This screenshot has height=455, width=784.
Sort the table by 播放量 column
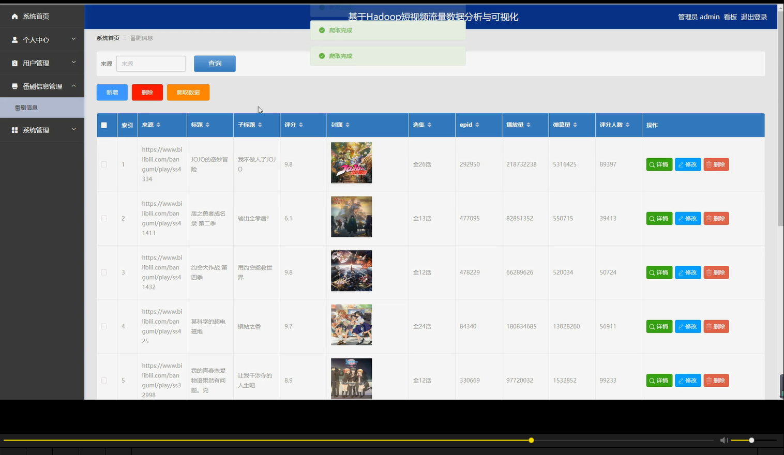(x=528, y=125)
